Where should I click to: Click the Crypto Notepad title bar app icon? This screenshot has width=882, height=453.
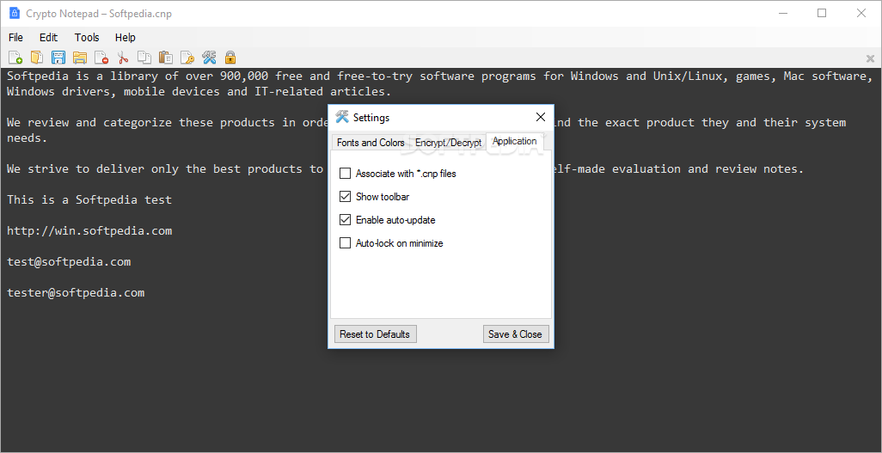(x=15, y=14)
